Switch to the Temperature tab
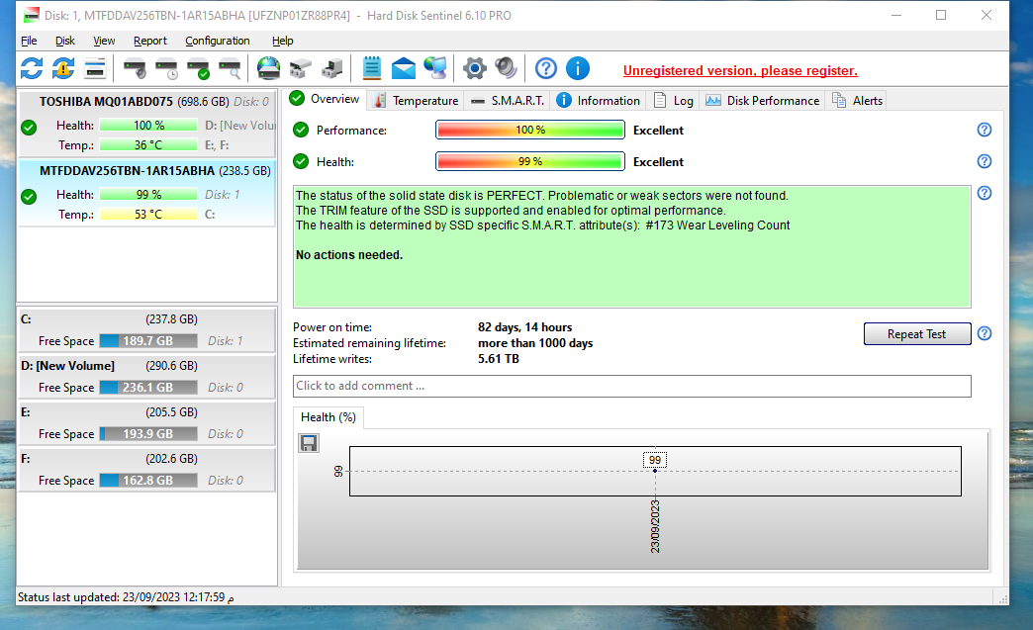 [416, 101]
